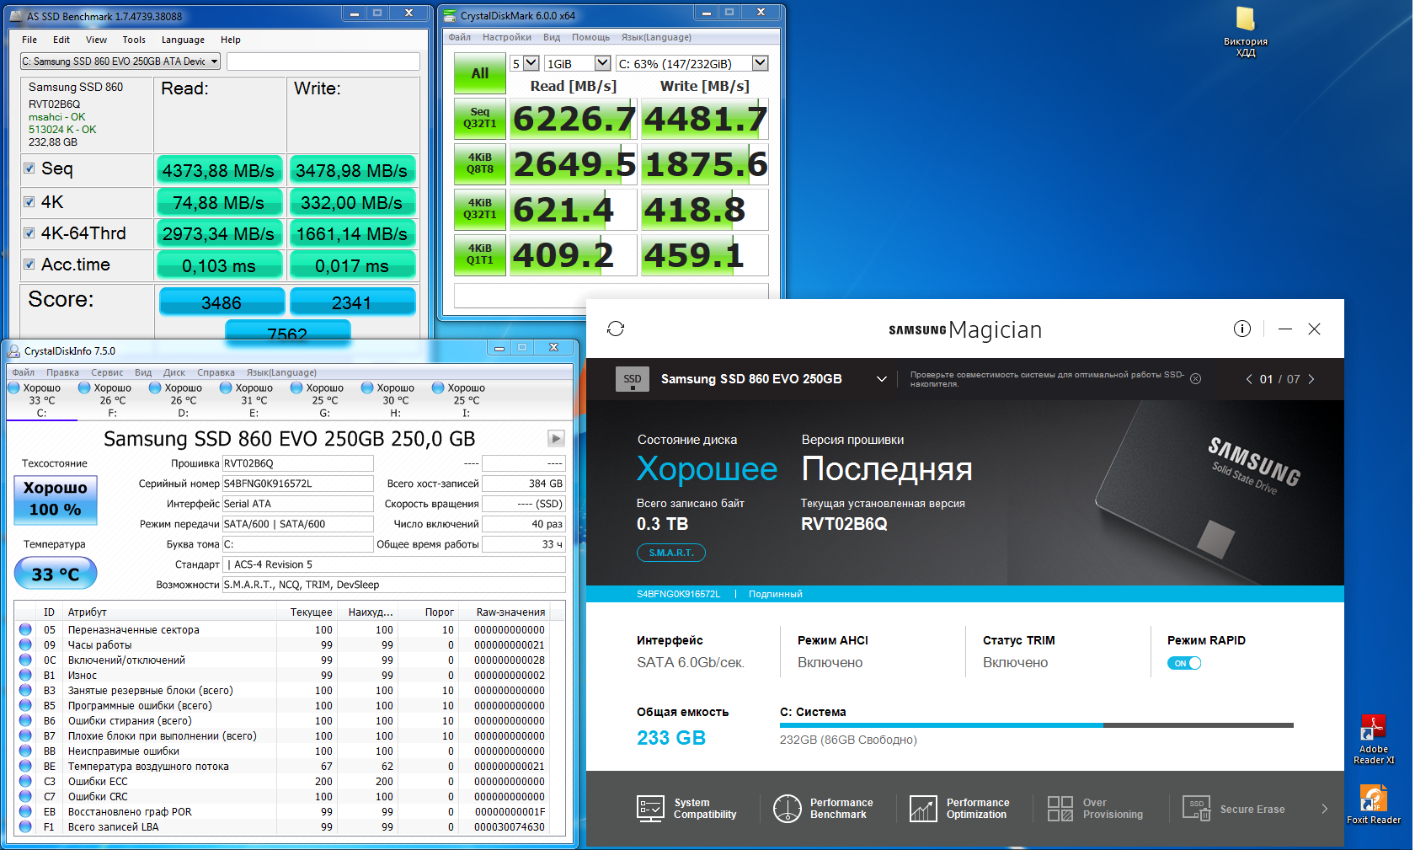Go to next drive in Magician pager

coord(1311,379)
